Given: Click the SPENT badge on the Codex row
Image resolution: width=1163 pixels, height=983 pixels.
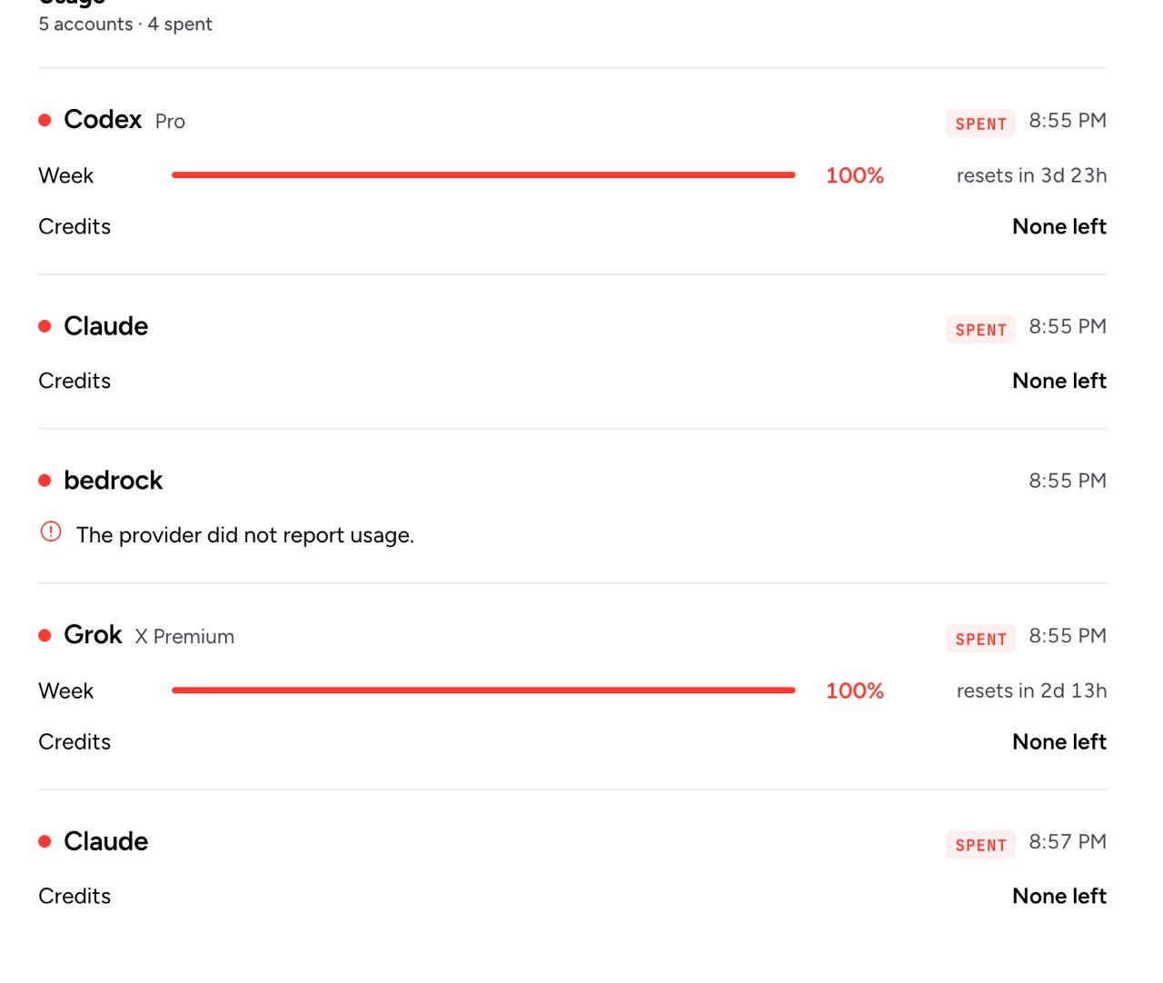Looking at the screenshot, I should (980, 124).
